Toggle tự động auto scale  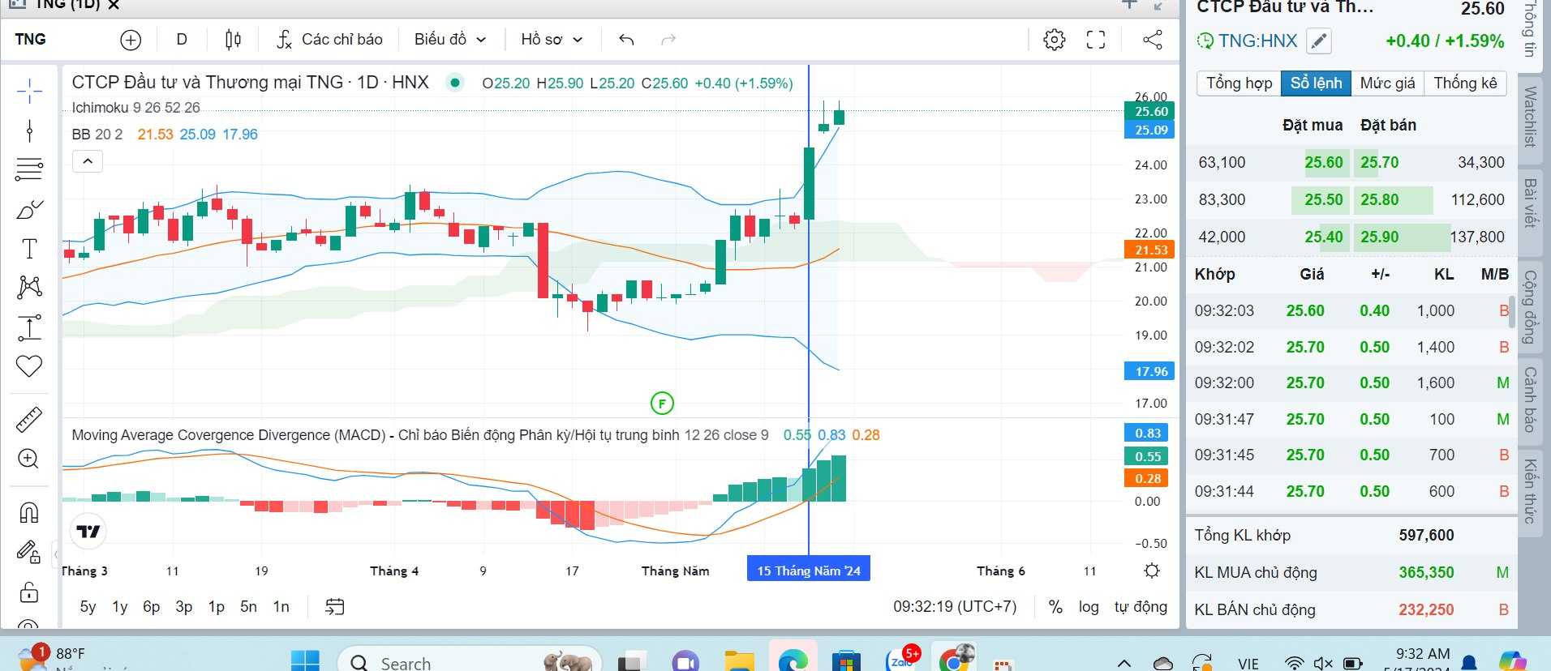[1141, 607]
